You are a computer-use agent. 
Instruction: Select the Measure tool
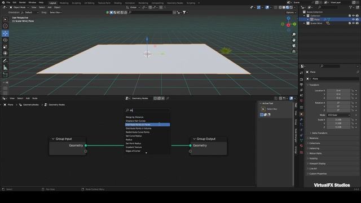pos(5,68)
